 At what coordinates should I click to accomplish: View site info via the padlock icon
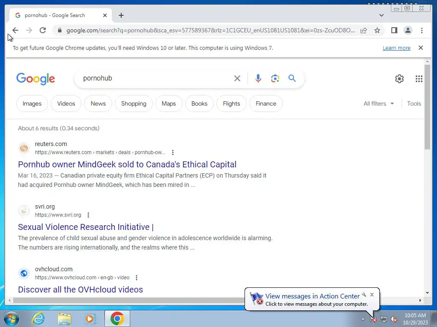click(x=59, y=30)
